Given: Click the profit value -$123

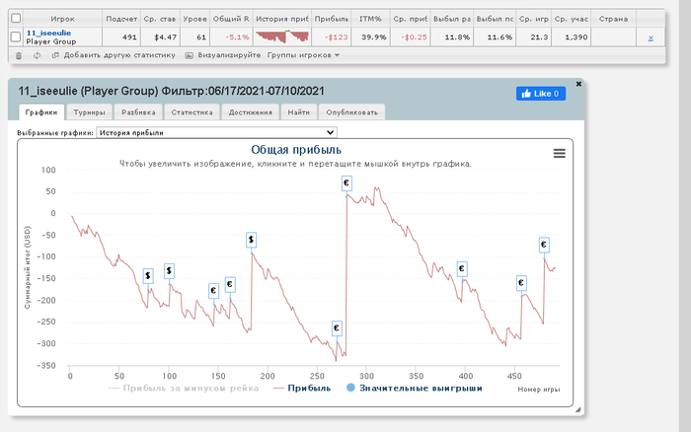Looking at the screenshot, I should 336,37.
